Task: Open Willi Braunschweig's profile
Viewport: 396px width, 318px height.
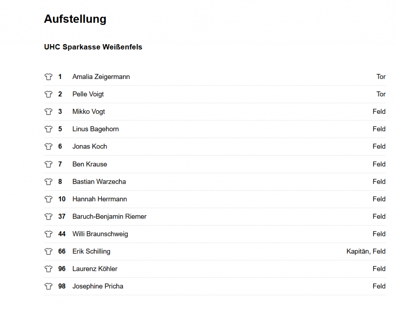Action: [x=100, y=234]
